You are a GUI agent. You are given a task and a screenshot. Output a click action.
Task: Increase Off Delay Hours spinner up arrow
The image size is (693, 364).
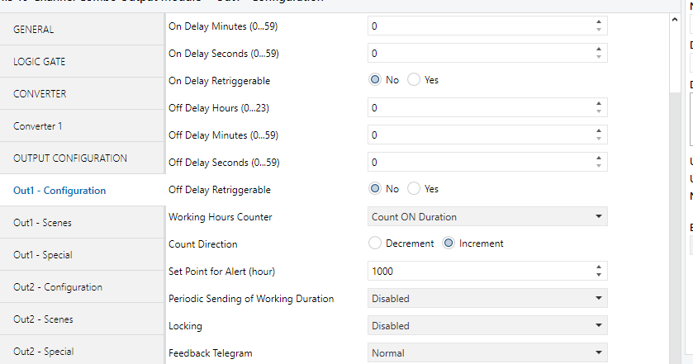(x=599, y=104)
